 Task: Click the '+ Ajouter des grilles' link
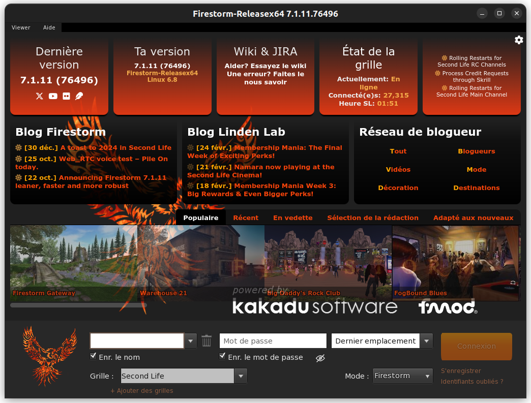coord(142,391)
